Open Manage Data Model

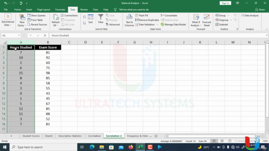tap(173, 24)
